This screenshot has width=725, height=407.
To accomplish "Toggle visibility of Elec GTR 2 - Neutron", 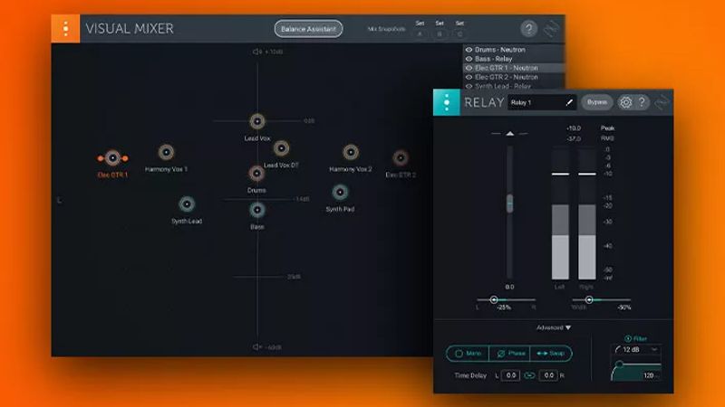I will 469,77.
